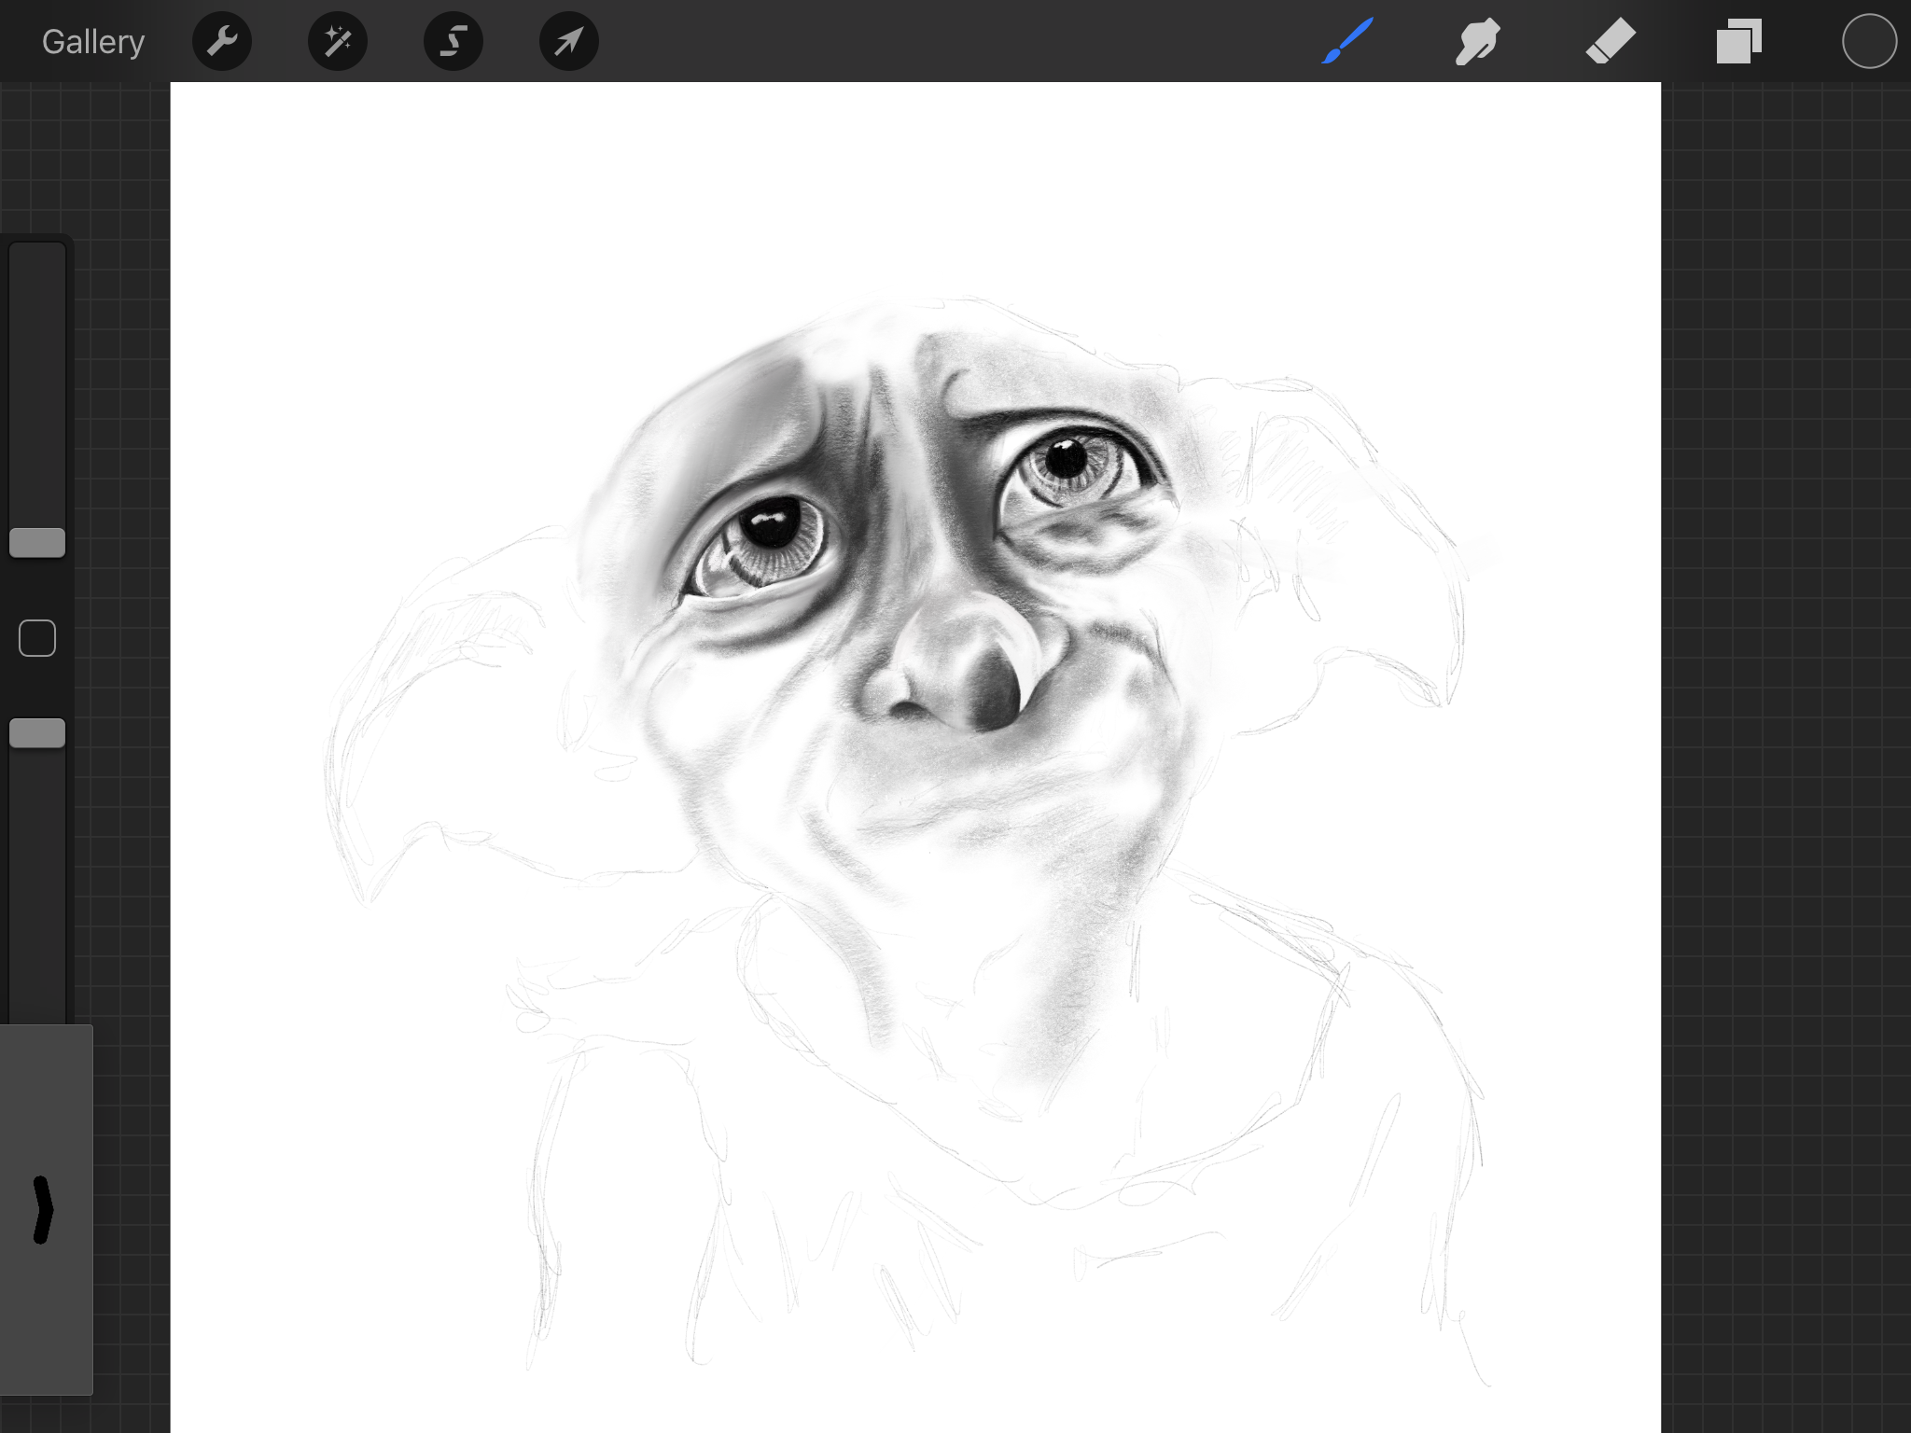Tap the brush stroke preview panel
Screen dimensions: 1911x1433
(x=46, y=1210)
